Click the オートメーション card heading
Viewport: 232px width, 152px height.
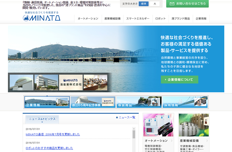click(x=156, y=141)
